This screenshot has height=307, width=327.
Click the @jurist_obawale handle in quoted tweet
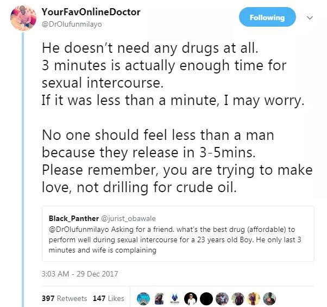(127, 218)
